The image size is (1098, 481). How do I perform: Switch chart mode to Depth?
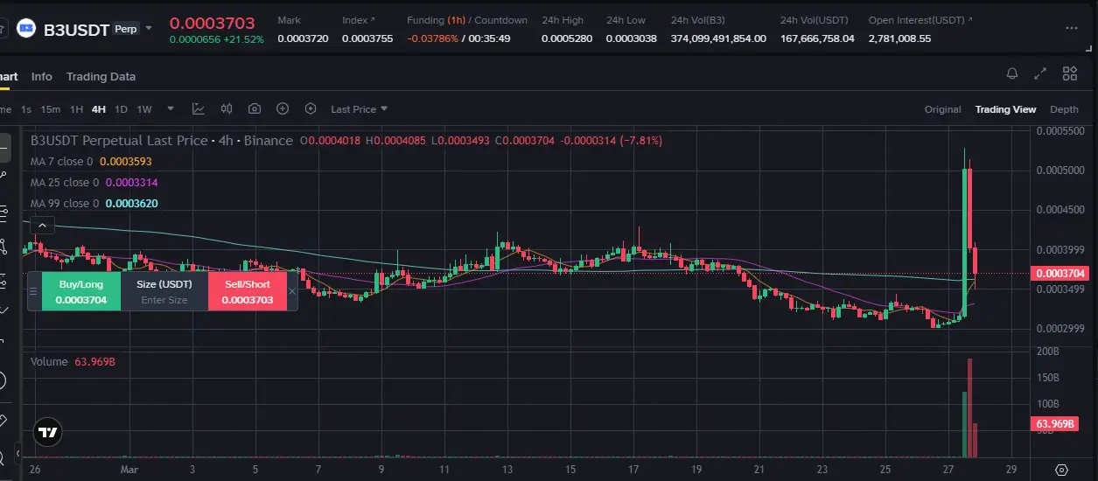pyautogui.click(x=1064, y=109)
